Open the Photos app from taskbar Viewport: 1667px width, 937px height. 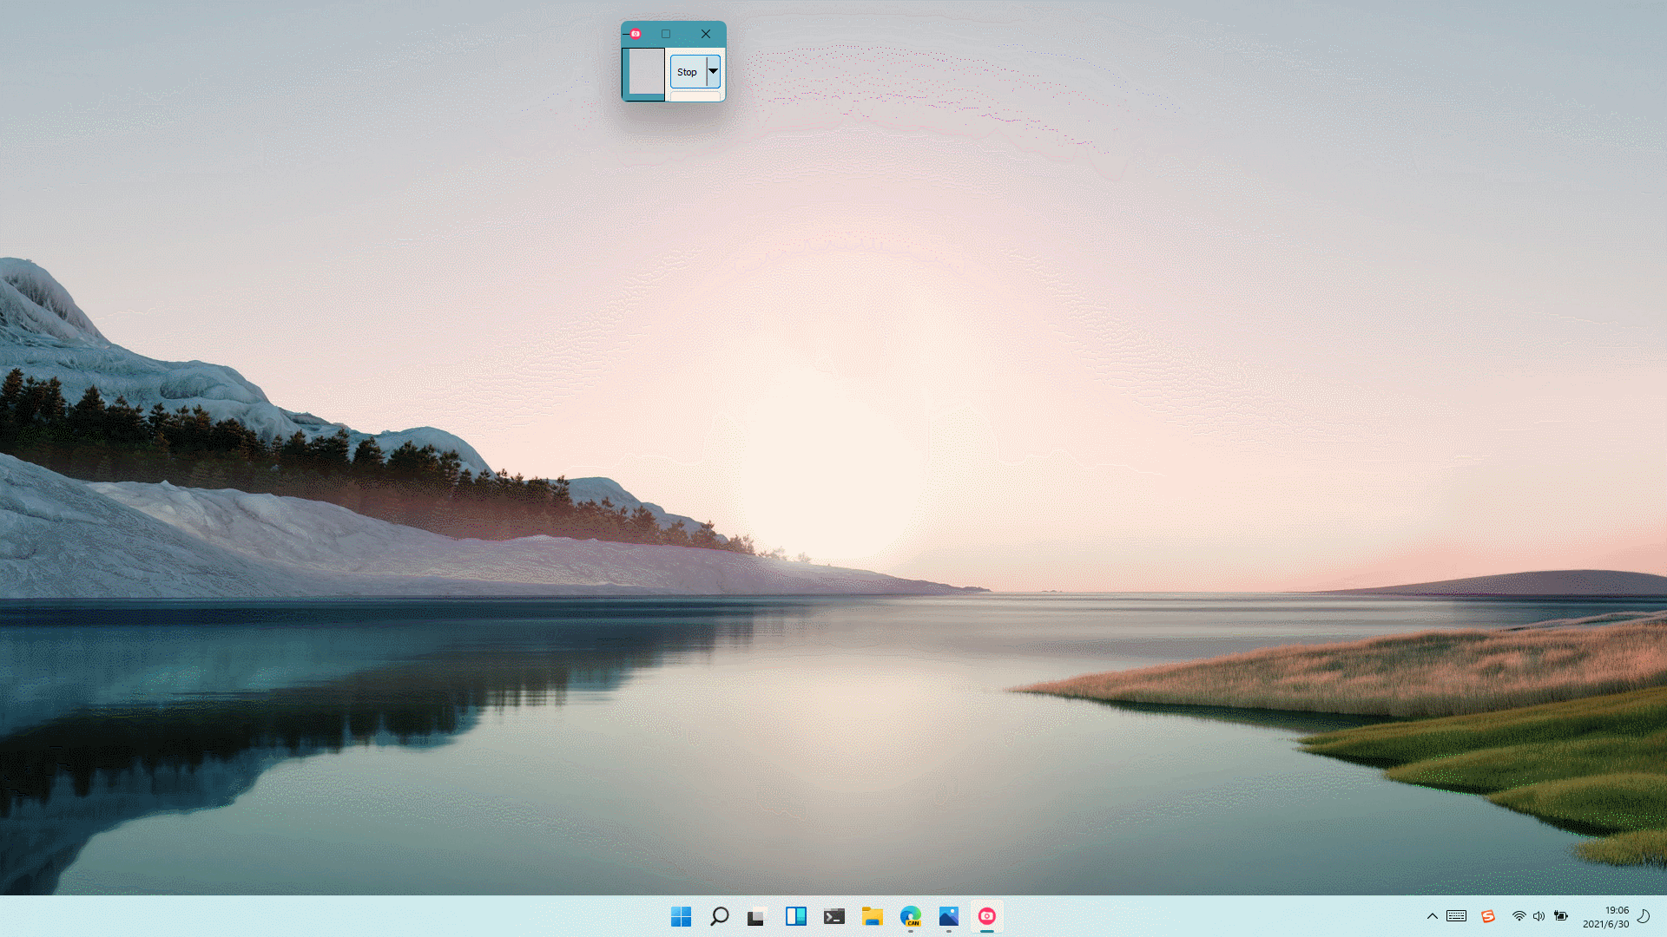pos(948,916)
